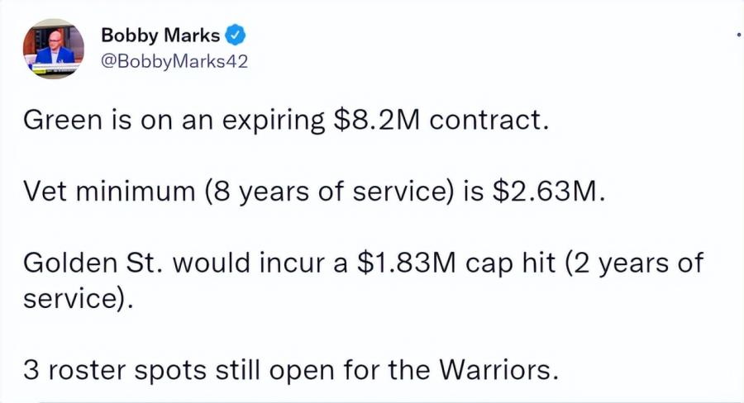Select the "cap hit" words
The height and width of the screenshot is (403, 744).
point(510,263)
